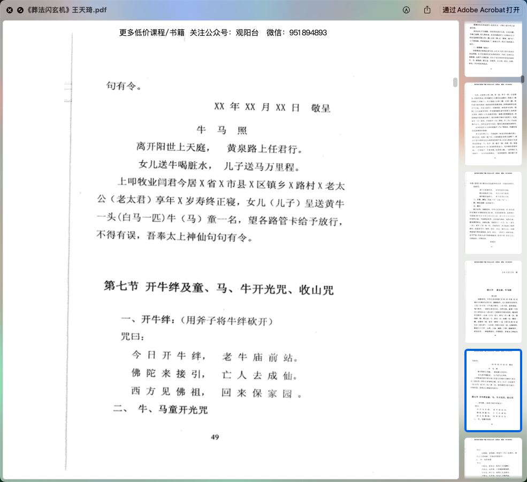Click the 二、牛、马童开光咒 line
The height and width of the screenshot is (482, 527).
coord(160,410)
